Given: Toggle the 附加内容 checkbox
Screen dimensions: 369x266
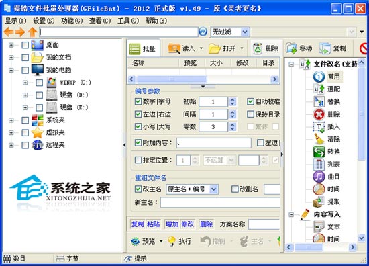Looking at the screenshot, I should coord(138,142).
